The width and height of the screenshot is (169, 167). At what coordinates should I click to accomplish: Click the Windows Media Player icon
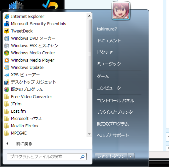(7, 60)
